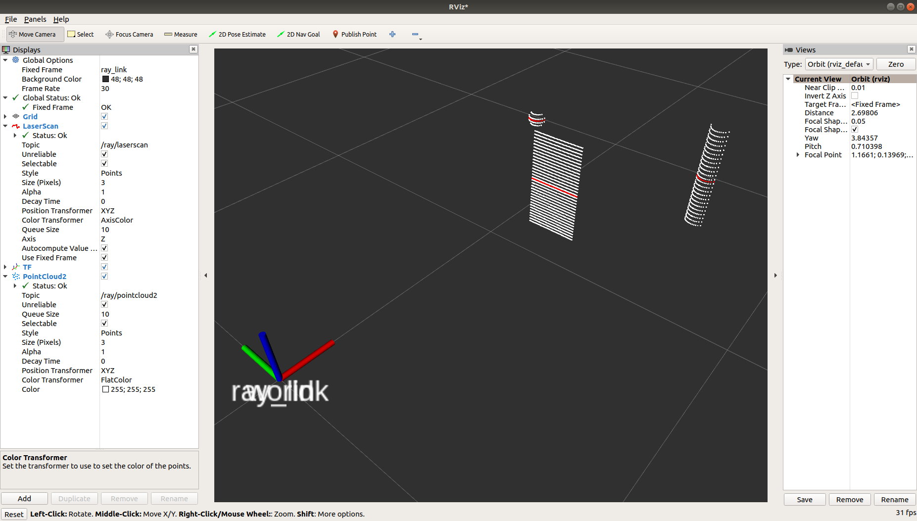The height and width of the screenshot is (521, 917).
Task: Uncheck the LaserScan display
Action: (x=104, y=126)
